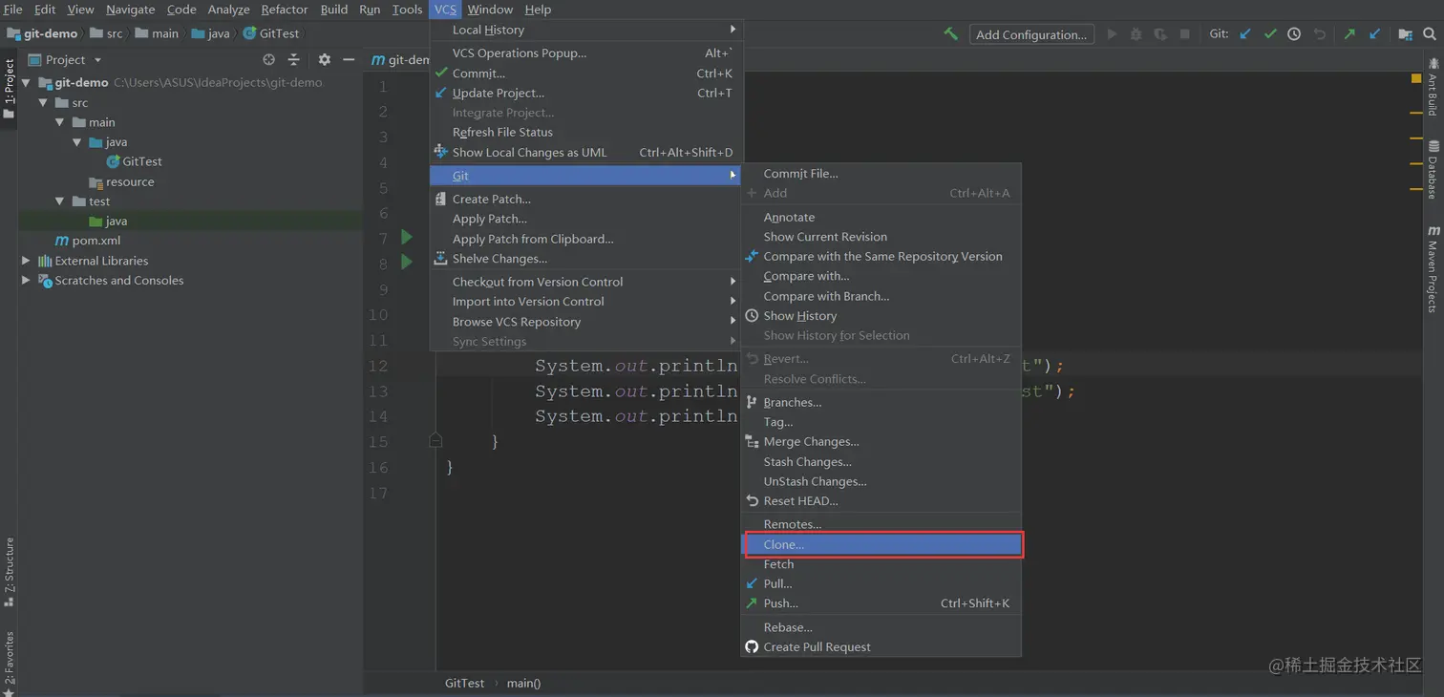Image resolution: width=1444 pixels, height=697 pixels.
Task: Collapse the test folder node
Action: click(60, 201)
